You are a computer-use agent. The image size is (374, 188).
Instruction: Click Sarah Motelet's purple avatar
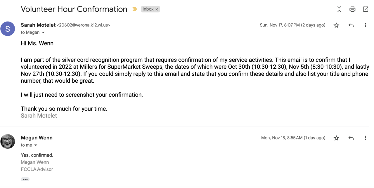point(8,29)
